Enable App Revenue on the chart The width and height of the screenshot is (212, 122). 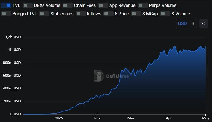click(103, 5)
